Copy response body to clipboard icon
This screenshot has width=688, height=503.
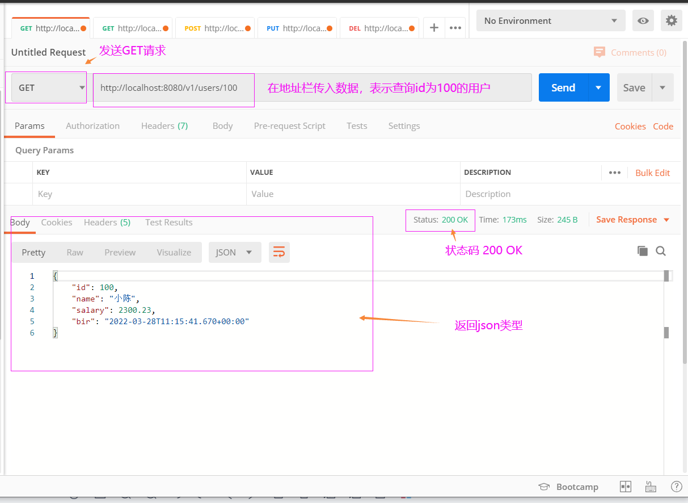pyautogui.click(x=643, y=251)
